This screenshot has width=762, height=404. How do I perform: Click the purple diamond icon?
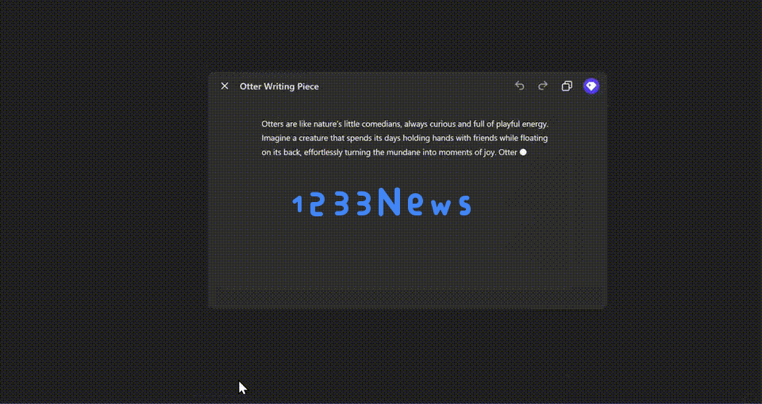coord(591,86)
